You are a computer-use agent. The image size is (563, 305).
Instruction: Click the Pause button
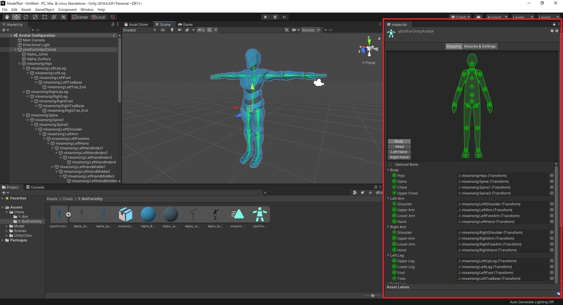(x=275, y=17)
